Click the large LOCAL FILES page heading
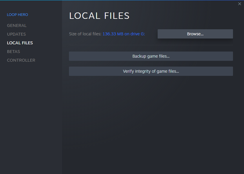Screen dimensions: 244x174 tap(99, 16)
